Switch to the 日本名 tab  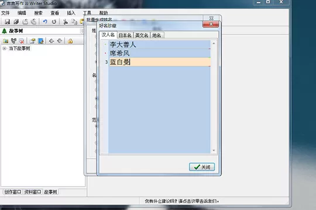click(x=125, y=36)
